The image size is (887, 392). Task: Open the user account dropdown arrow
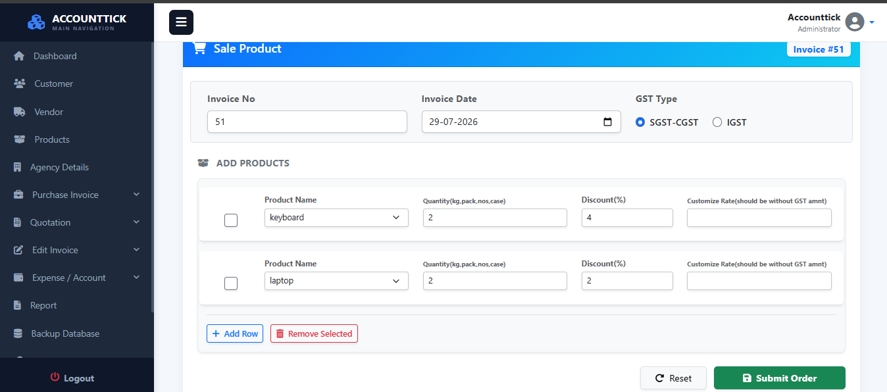[872, 22]
